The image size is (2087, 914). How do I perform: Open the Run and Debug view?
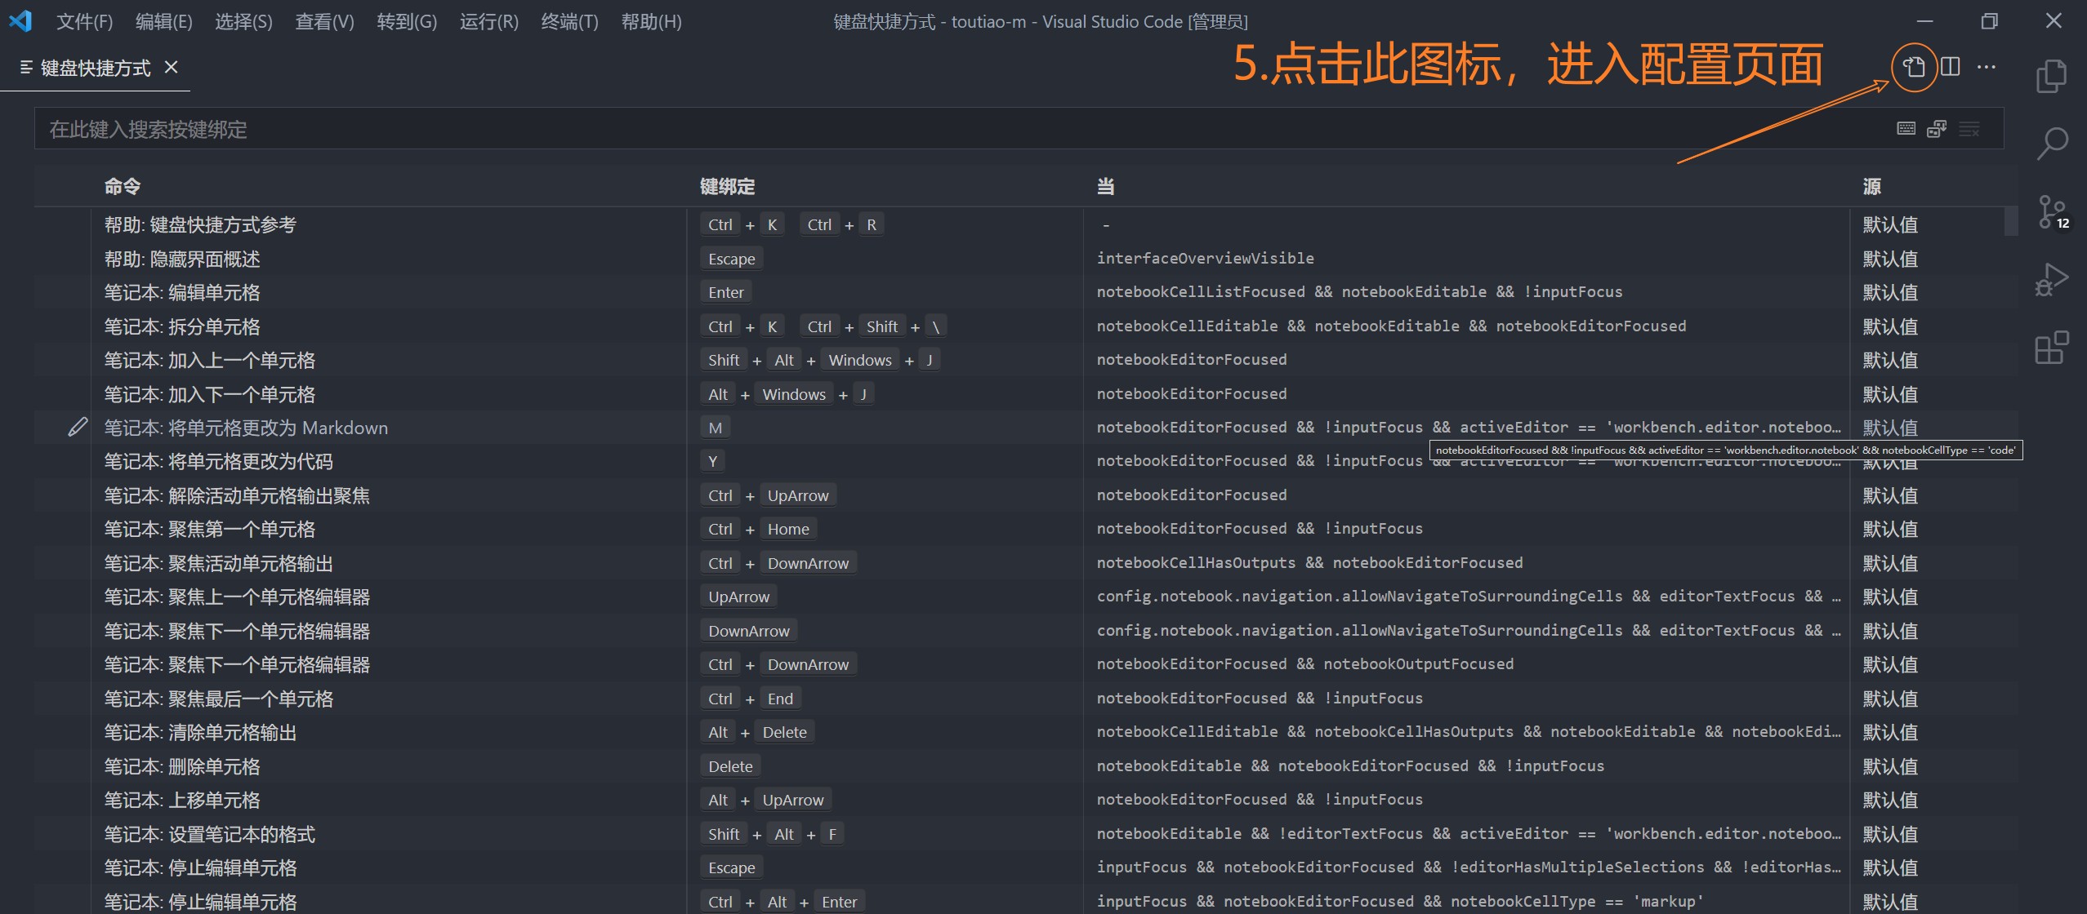(x=2051, y=280)
